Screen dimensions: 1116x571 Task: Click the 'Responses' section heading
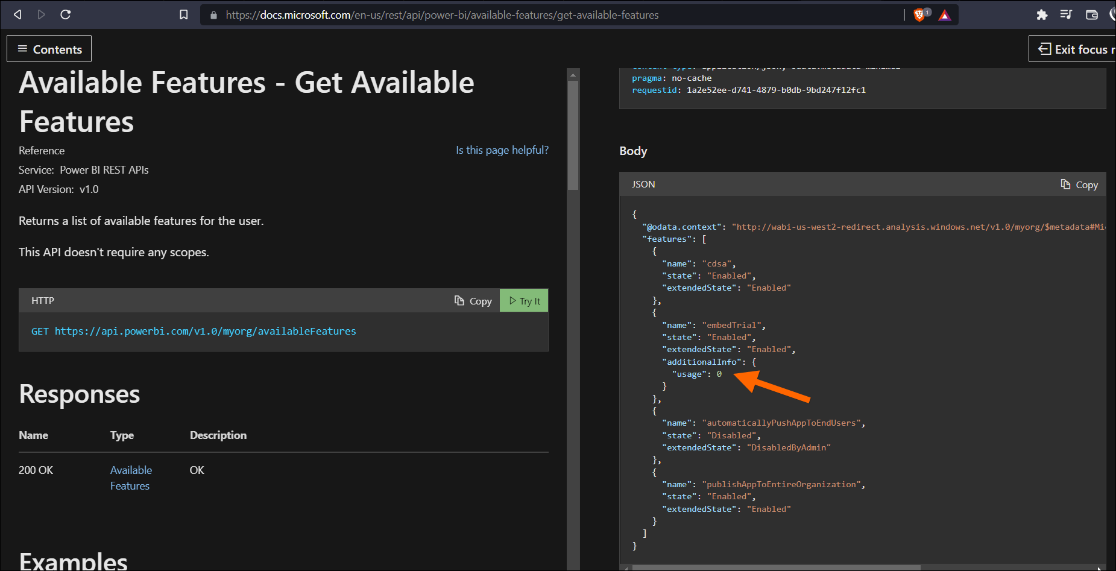pyautogui.click(x=80, y=394)
